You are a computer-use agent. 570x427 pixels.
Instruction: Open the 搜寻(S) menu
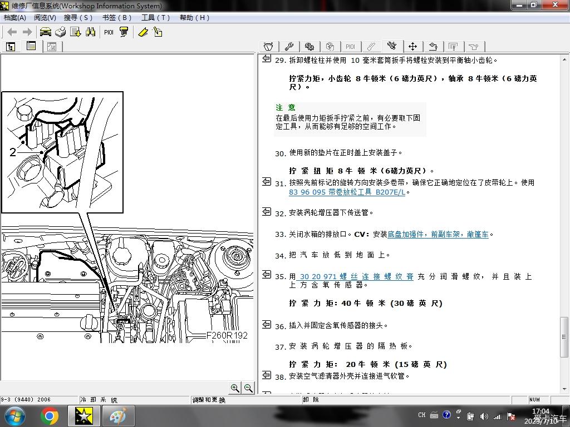click(78, 17)
